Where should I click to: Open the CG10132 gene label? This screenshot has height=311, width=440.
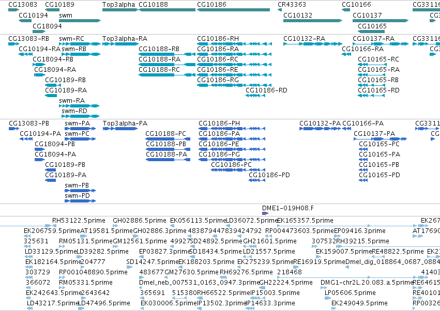click(x=298, y=15)
